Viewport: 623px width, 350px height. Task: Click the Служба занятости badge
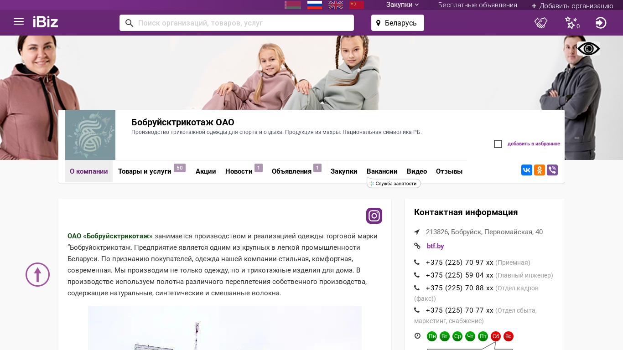click(394, 183)
